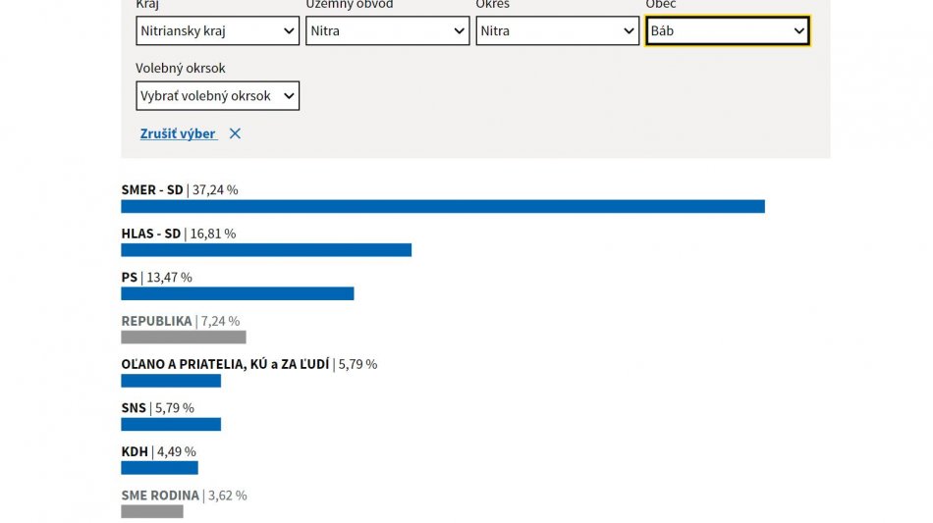Click the gray REPUBLIKA bar

click(183, 338)
